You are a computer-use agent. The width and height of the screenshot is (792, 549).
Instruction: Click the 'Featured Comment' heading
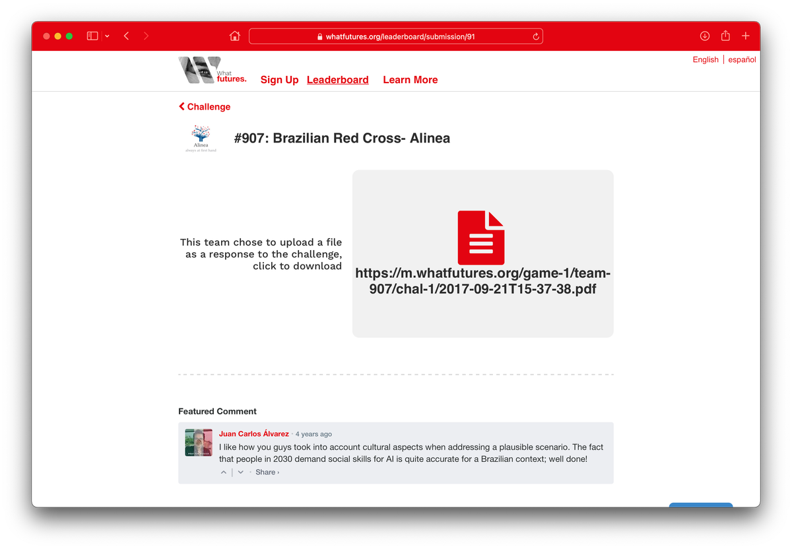pos(217,411)
